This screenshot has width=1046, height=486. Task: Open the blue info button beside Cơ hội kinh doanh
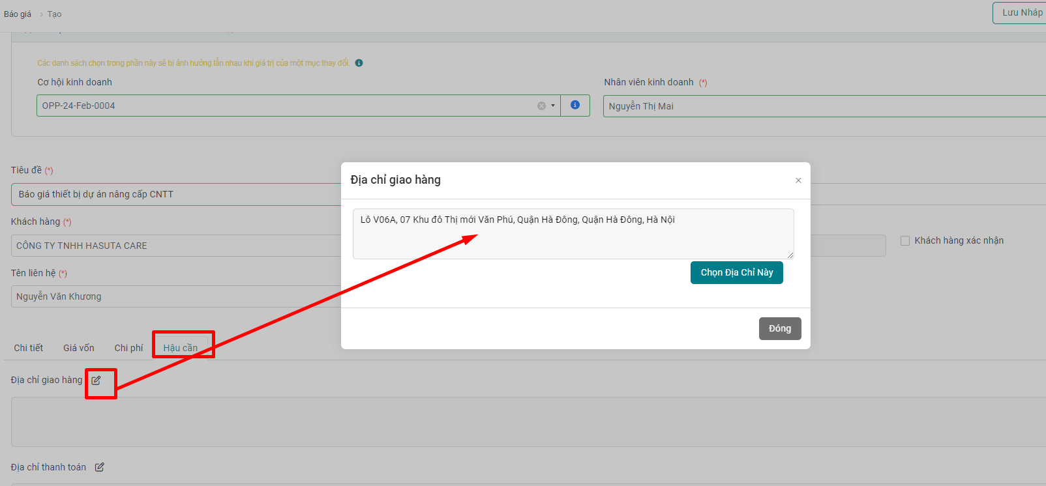tap(575, 105)
